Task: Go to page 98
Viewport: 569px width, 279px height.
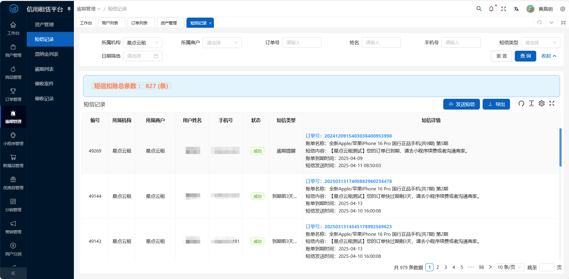Action: (481, 267)
